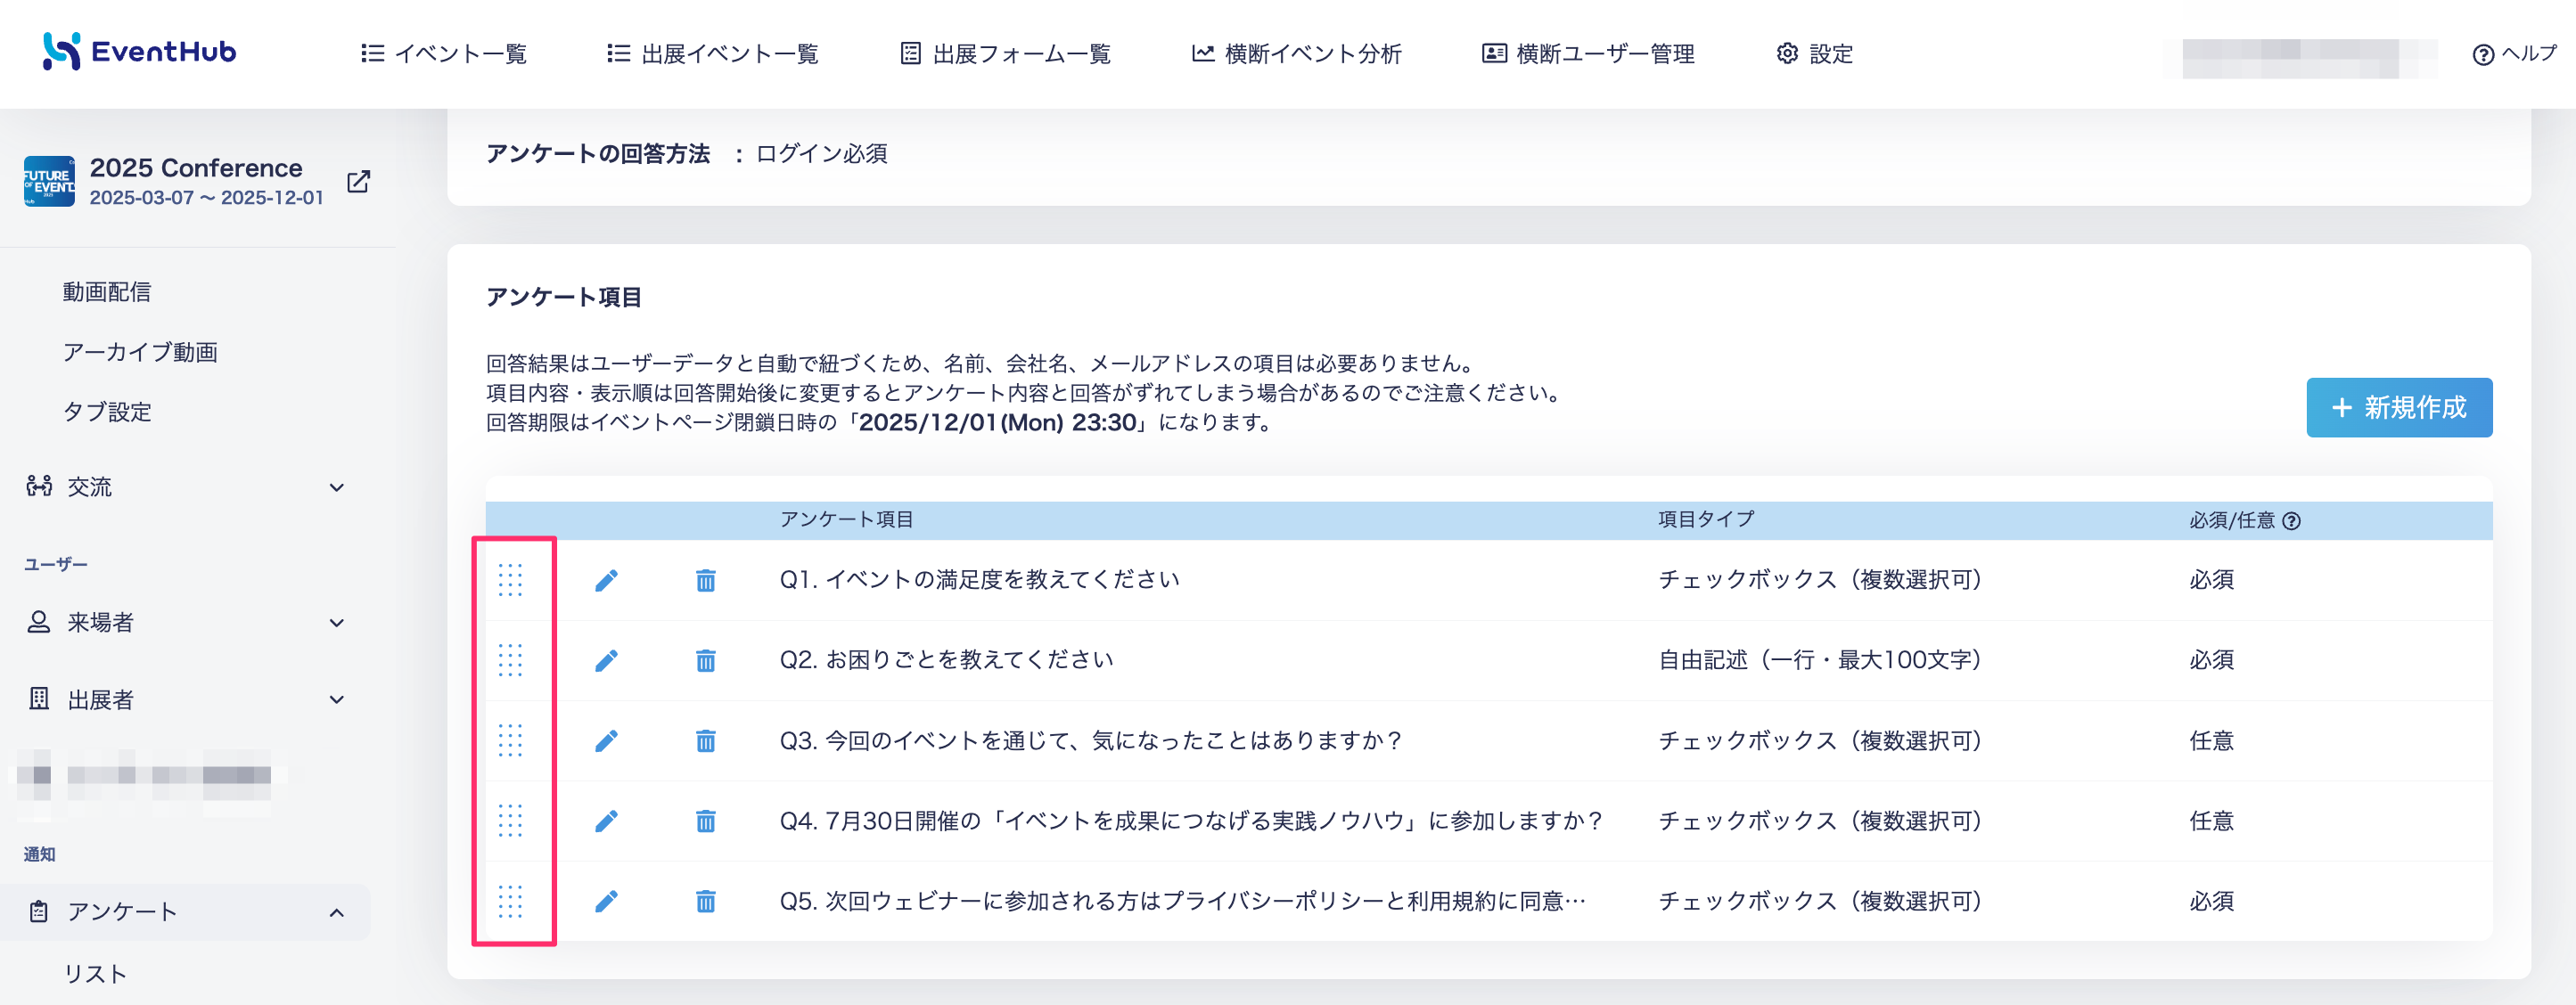Image resolution: width=2576 pixels, height=1005 pixels.
Task: Grab the drag handle for Q2
Action: click(x=511, y=660)
